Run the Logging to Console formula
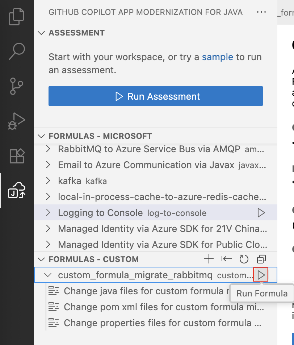The height and width of the screenshot is (345, 294). [261, 212]
